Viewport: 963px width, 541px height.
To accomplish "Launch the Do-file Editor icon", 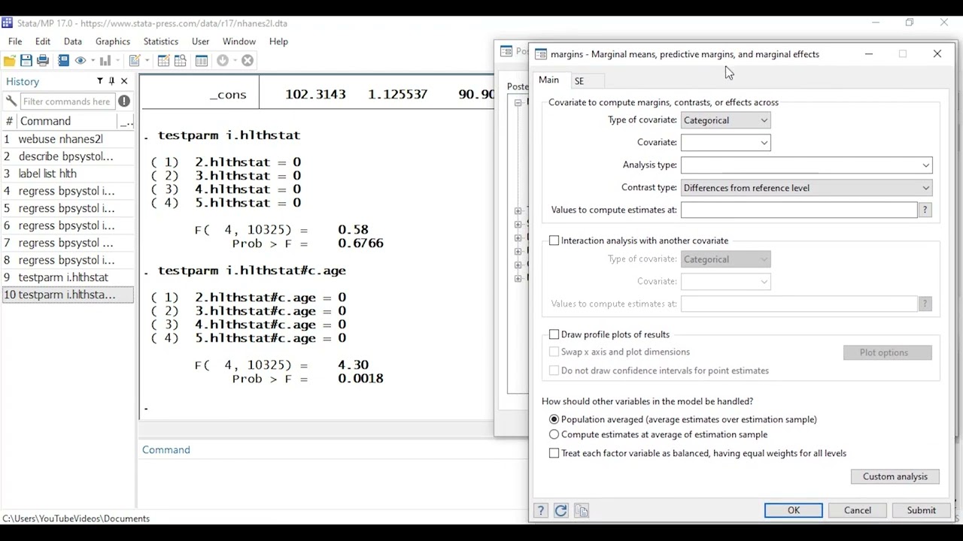I will point(135,61).
